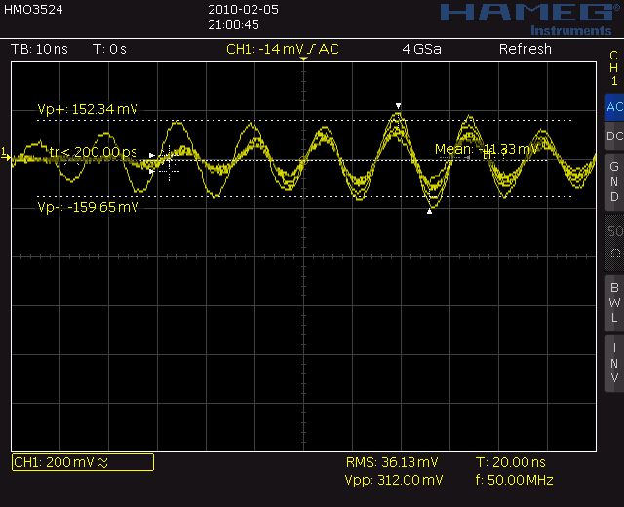Click the channel 1 ground level marker
Image resolution: width=624 pixels, height=507 pixels.
click(5, 154)
